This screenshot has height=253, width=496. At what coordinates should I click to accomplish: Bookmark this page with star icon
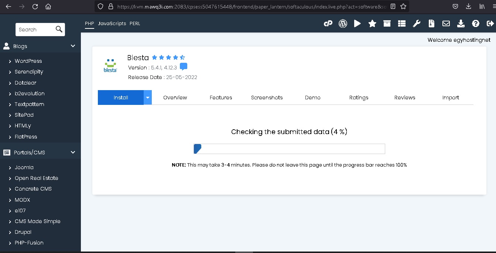[x=403, y=7]
